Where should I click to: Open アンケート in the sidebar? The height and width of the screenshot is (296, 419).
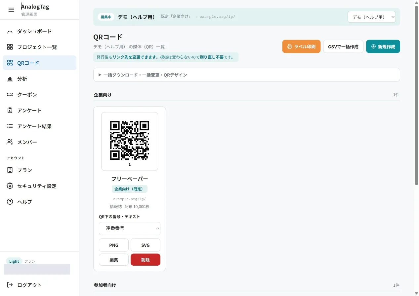[39, 110]
